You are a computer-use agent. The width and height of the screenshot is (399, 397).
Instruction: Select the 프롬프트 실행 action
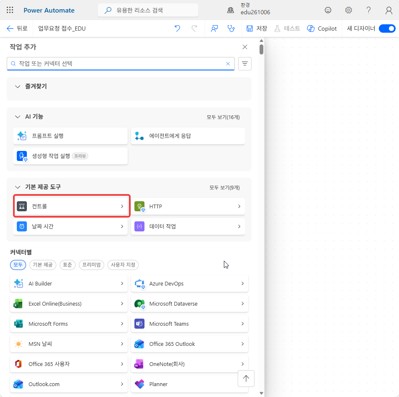pos(71,136)
